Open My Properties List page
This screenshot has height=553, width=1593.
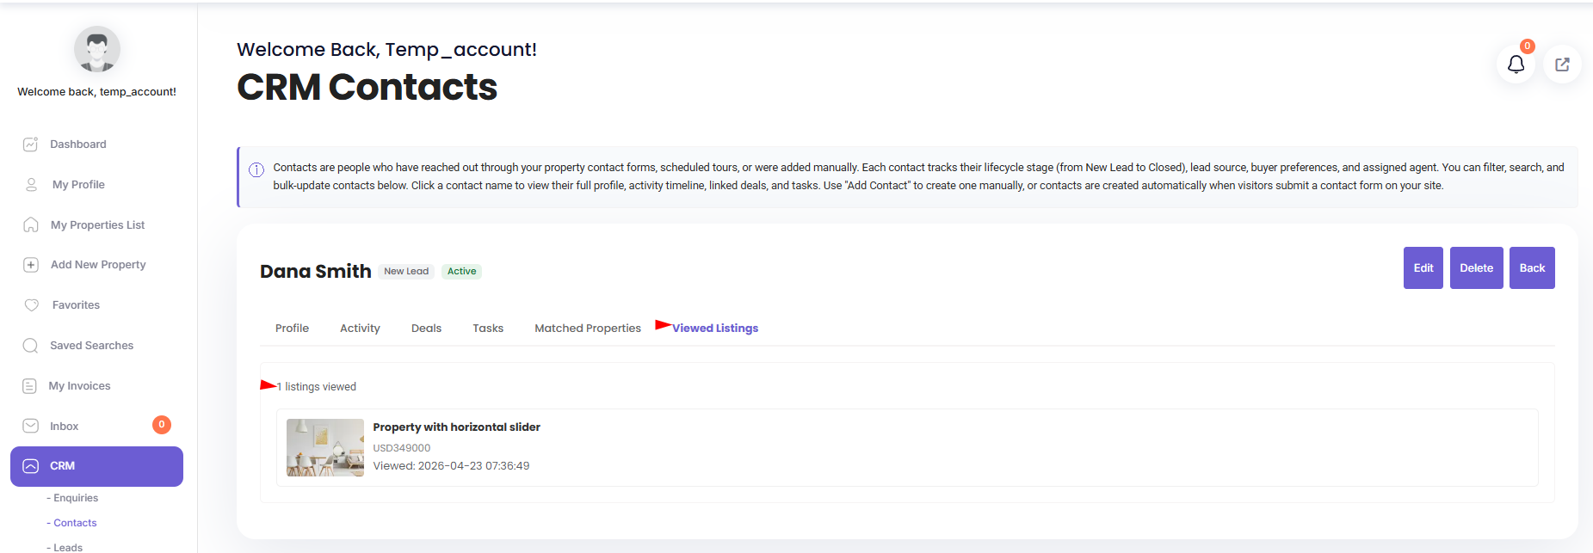[x=97, y=225]
